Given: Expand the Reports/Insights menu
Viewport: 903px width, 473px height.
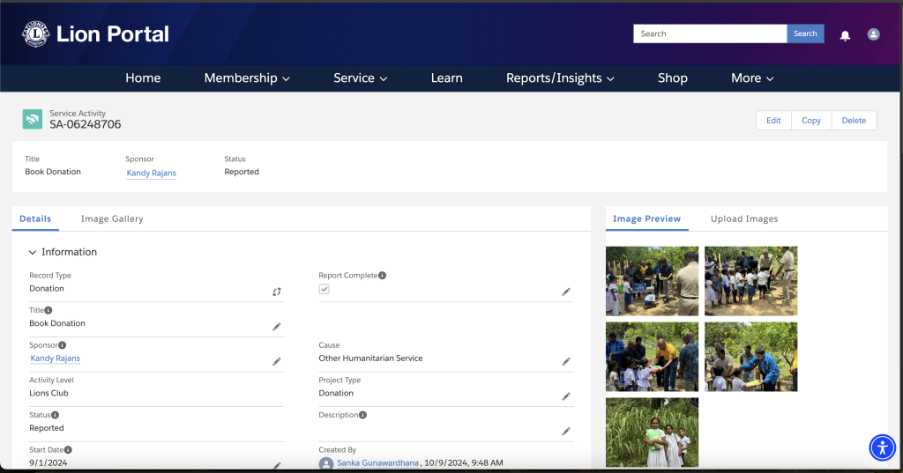Looking at the screenshot, I should [x=560, y=78].
